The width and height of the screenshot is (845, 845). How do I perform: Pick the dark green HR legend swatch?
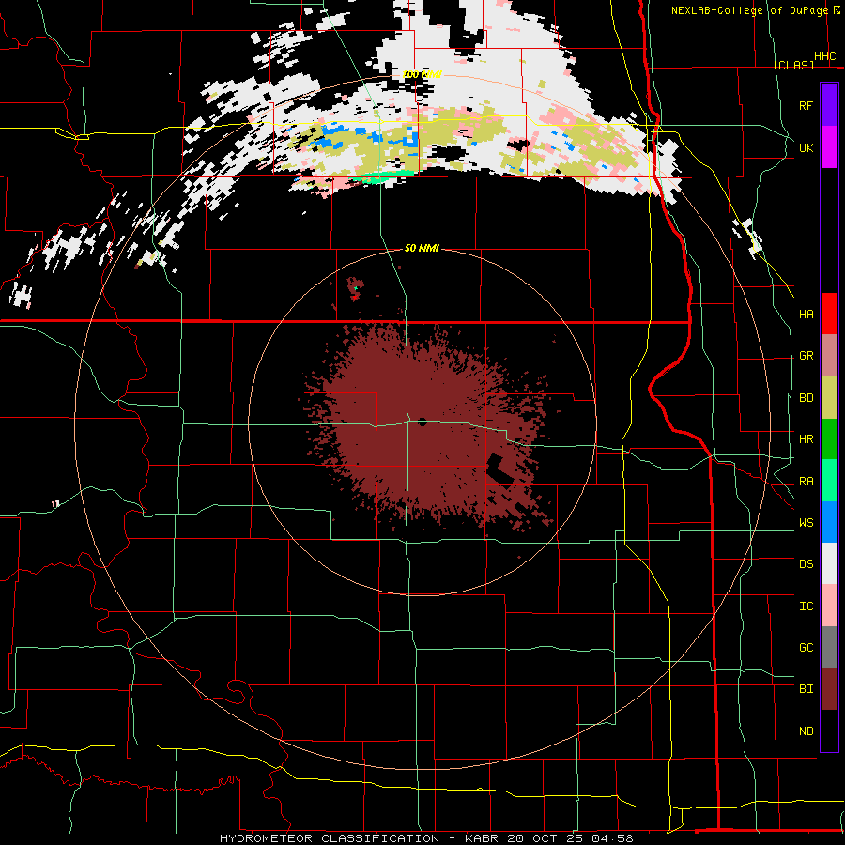click(x=829, y=439)
